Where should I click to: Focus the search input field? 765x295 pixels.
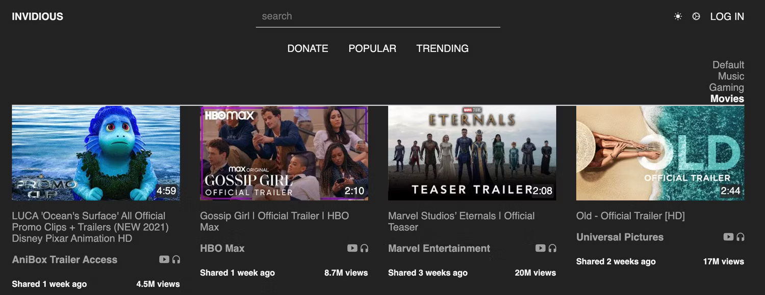[x=378, y=16]
